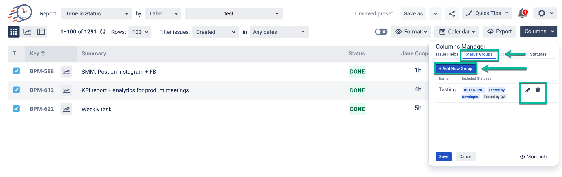Screen dimensions: 562x177
Task: Switch to grid table view
Action: tap(14, 32)
